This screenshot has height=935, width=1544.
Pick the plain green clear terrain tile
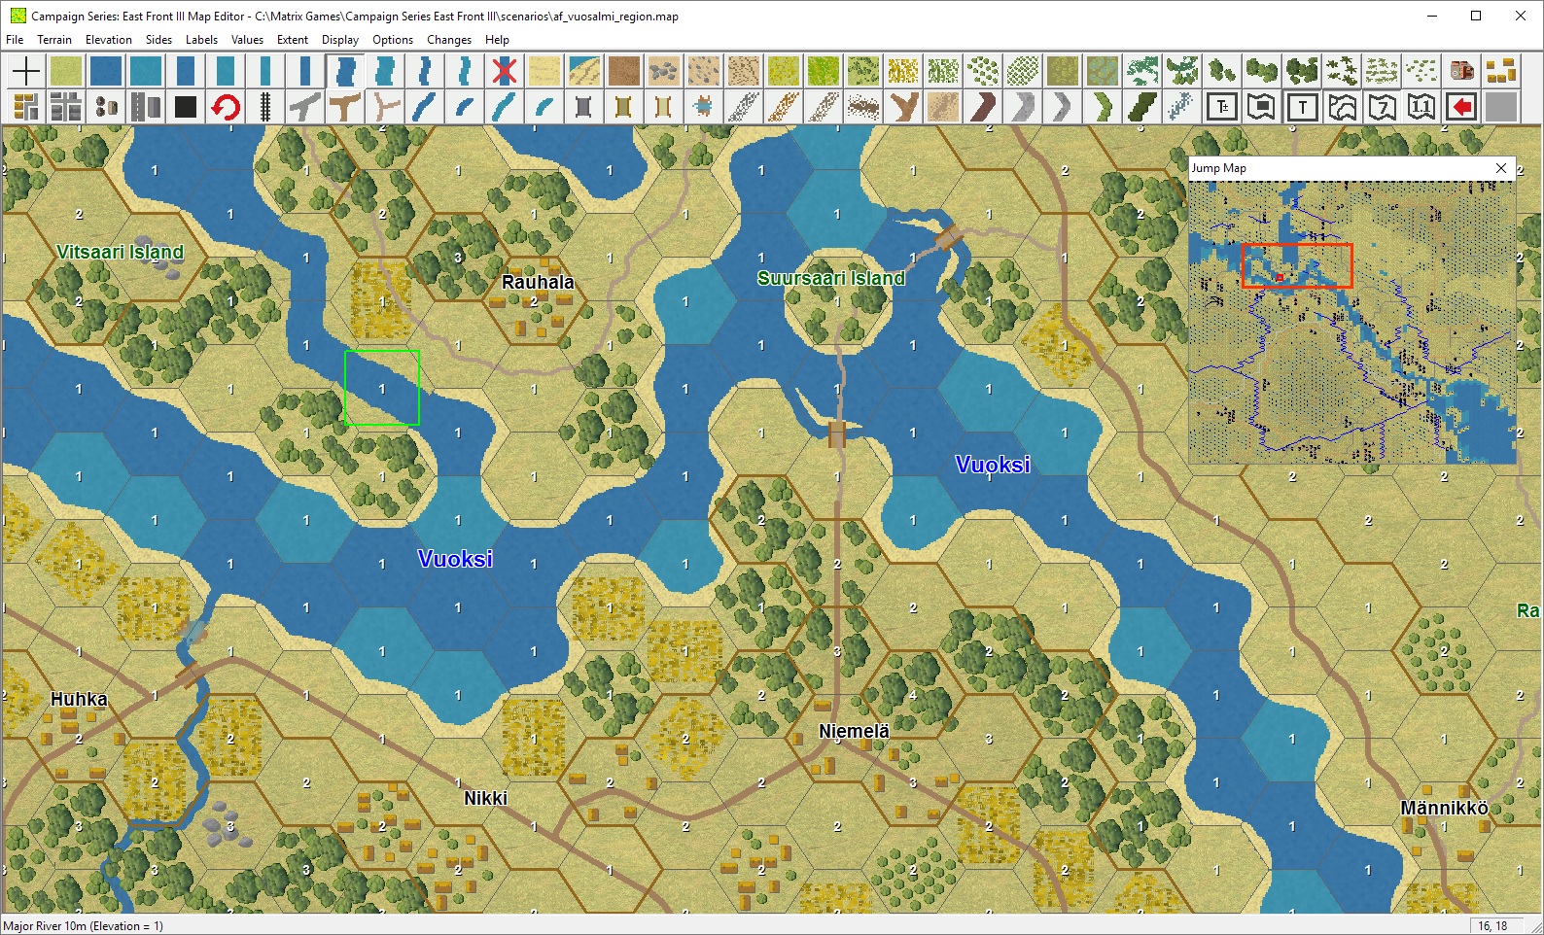click(x=66, y=71)
